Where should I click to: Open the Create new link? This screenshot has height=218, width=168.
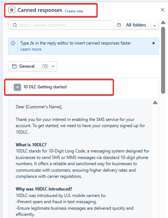pos(74,11)
